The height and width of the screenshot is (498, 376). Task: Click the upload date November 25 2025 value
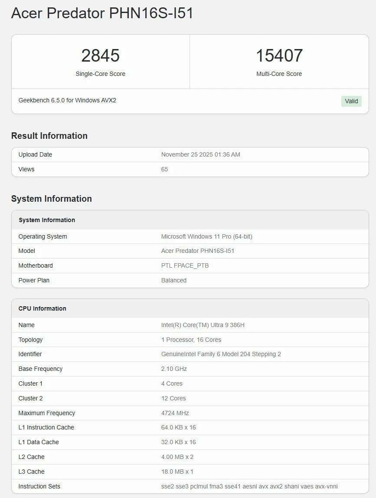[200, 154]
